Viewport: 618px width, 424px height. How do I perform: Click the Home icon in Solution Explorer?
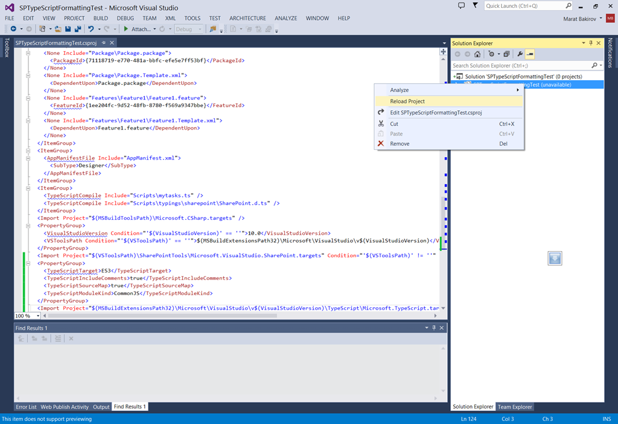[477, 54]
